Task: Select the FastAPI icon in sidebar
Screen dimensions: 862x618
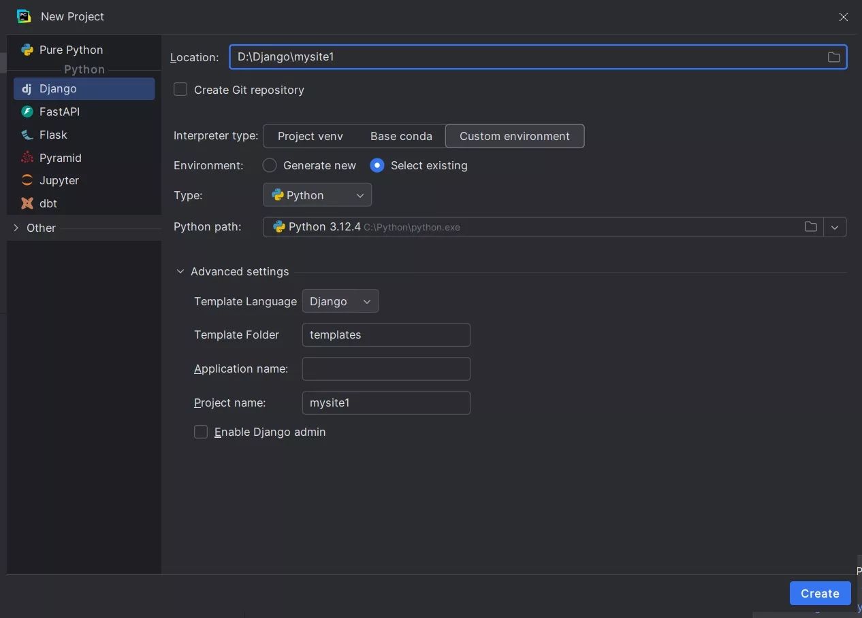Action: 27,111
